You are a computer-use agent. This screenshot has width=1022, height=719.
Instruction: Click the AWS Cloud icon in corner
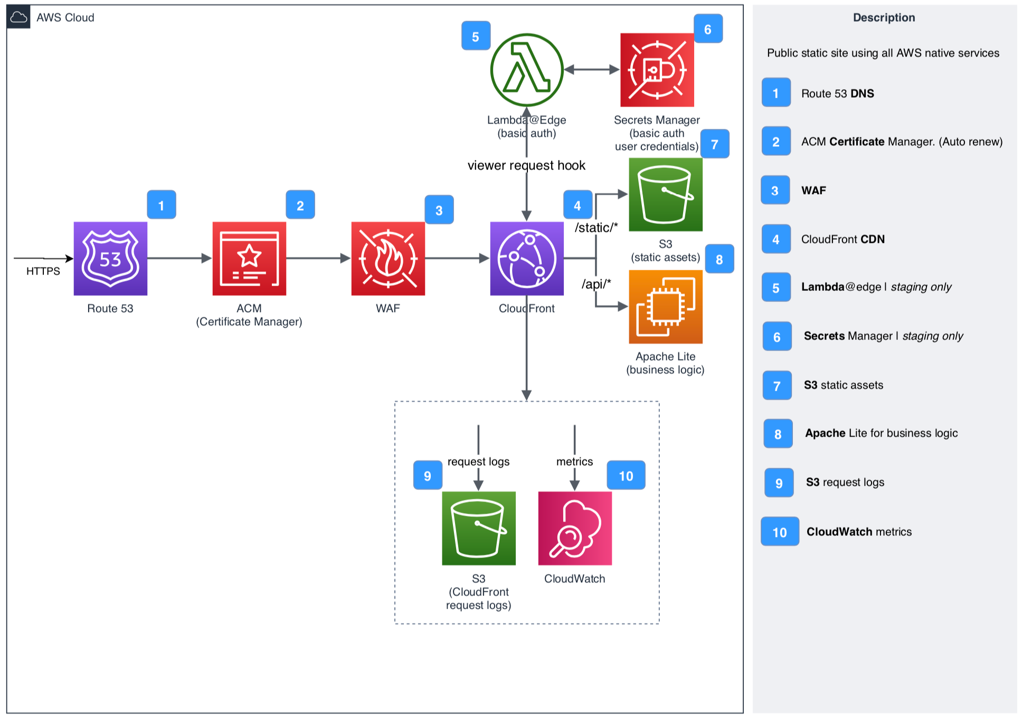tap(18, 17)
